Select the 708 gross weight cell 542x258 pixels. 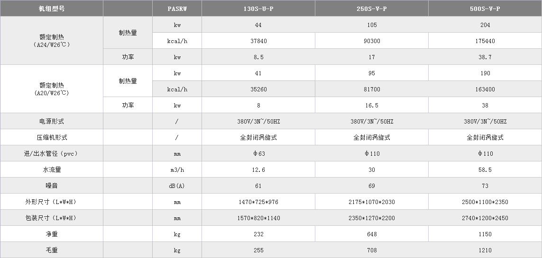tap(372, 250)
